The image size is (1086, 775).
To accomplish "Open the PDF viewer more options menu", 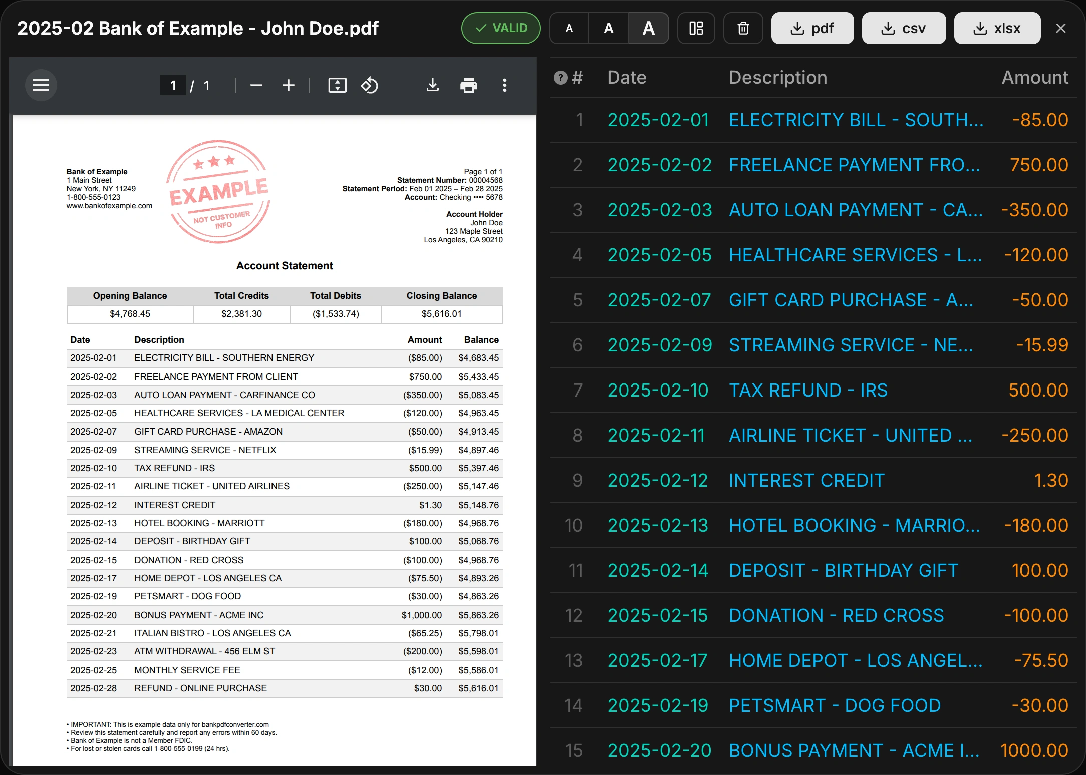I will pyautogui.click(x=505, y=85).
